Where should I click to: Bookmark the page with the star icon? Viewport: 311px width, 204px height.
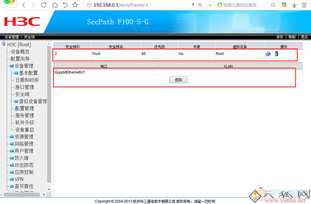click(x=75, y=5)
